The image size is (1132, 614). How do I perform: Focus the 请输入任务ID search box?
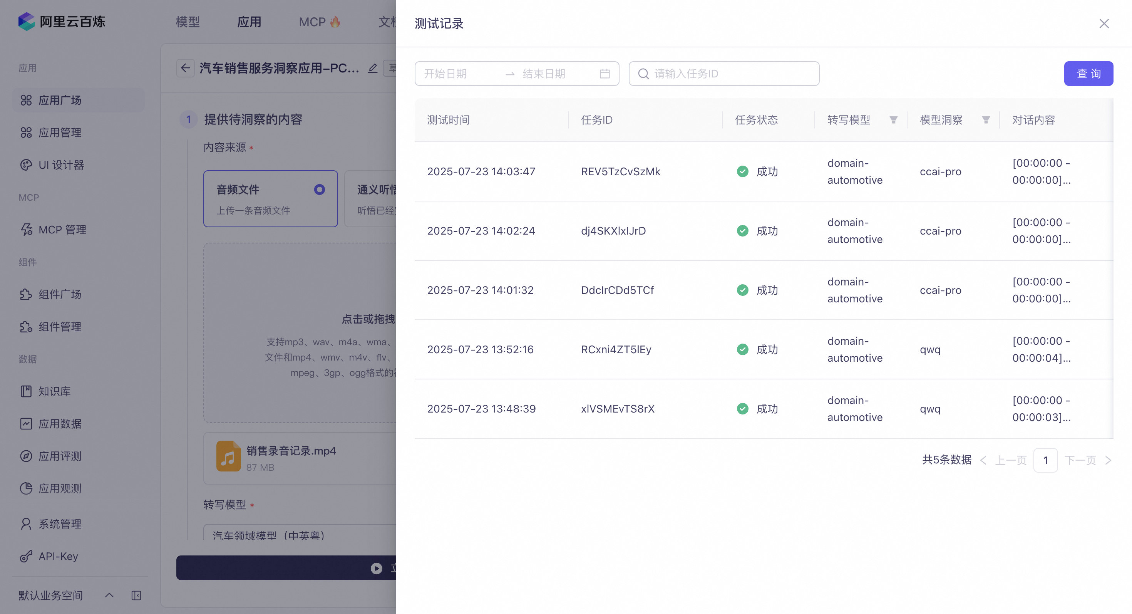click(x=724, y=74)
